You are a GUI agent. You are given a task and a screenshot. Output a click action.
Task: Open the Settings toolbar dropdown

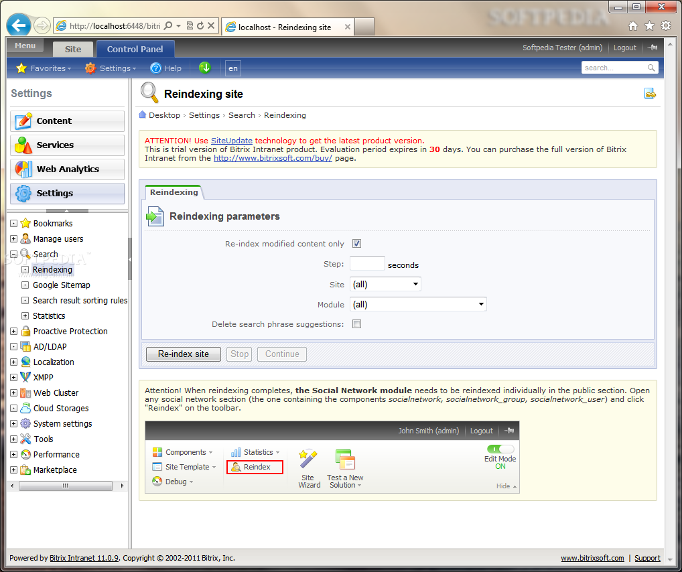tap(111, 68)
